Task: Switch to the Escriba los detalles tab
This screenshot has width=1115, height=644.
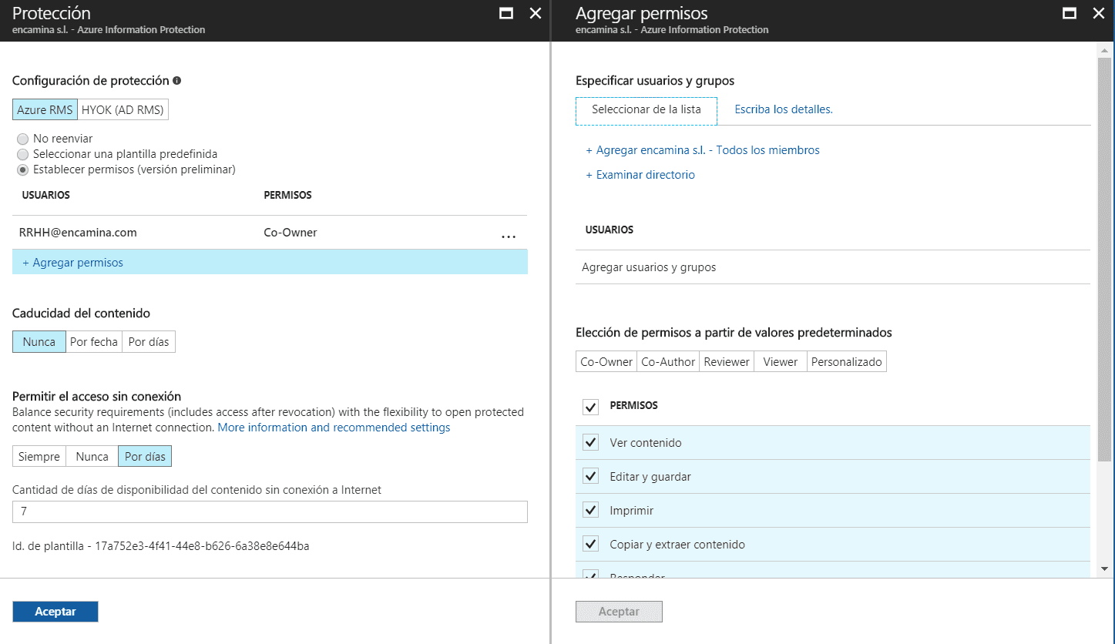Action: point(783,109)
